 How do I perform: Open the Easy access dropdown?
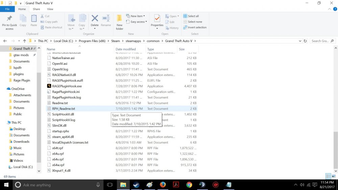tap(137, 22)
